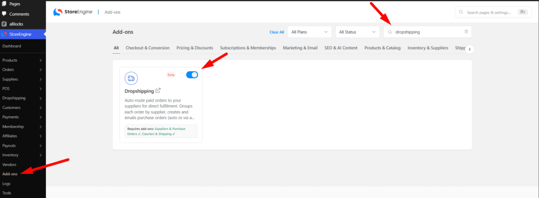Click Pages icon in sidebar
Screen dimensions: 539x198
pyautogui.click(x=4, y=4)
